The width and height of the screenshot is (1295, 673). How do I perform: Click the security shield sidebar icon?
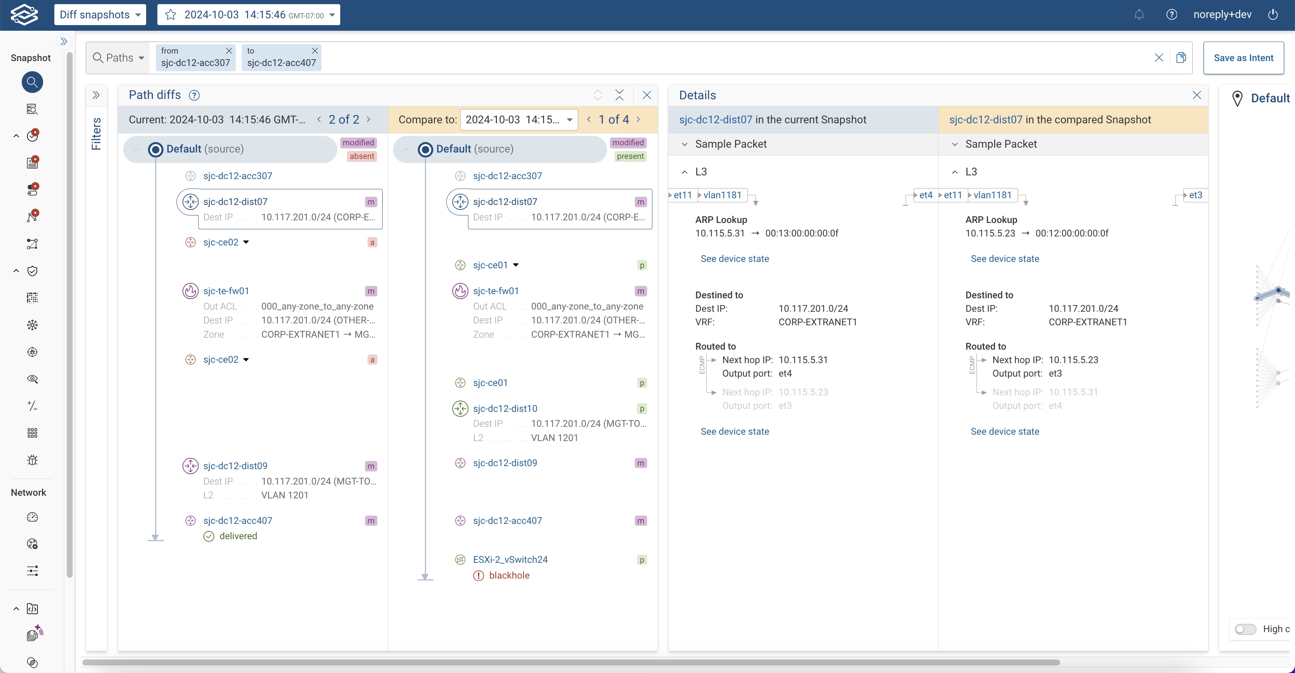pos(32,271)
